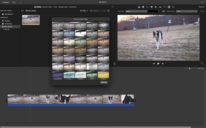
Task: Choose the Noir filter thumbnail
Action: (92, 26)
